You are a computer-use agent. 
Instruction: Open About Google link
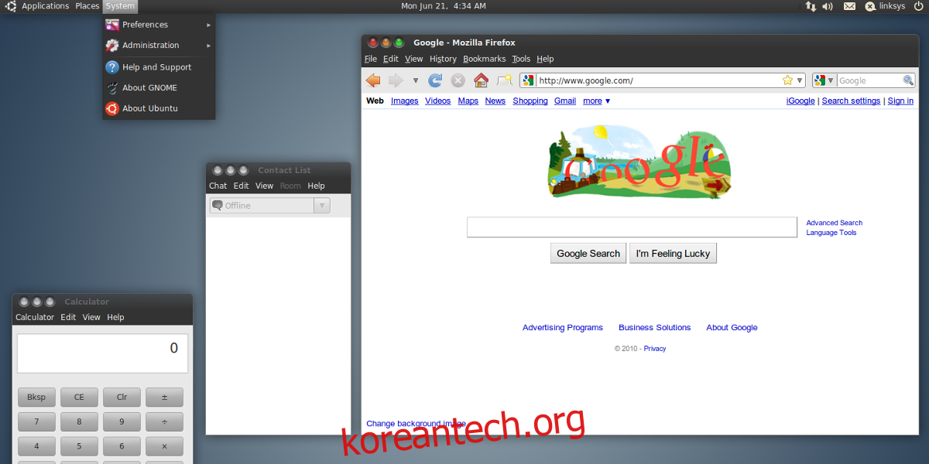pos(732,328)
